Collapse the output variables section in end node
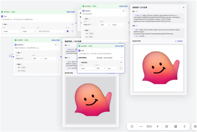The width and height of the screenshot is (197, 132). point(80,62)
